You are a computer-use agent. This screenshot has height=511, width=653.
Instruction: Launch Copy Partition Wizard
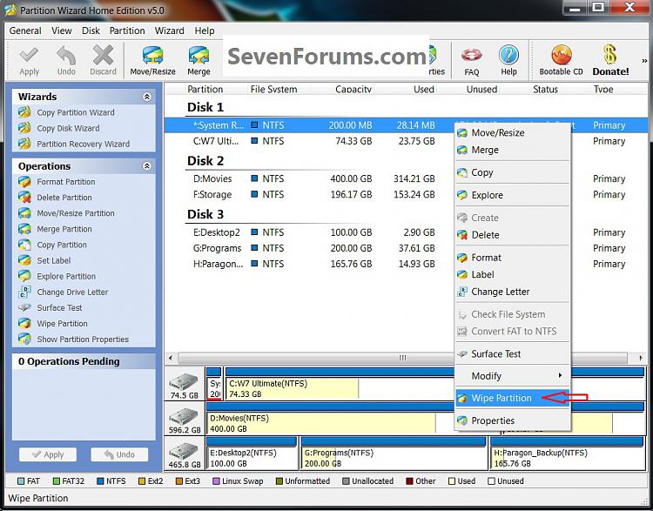(x=76, y=112)
